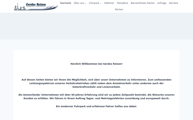Expand the Über uns submenu chevron

86,3
